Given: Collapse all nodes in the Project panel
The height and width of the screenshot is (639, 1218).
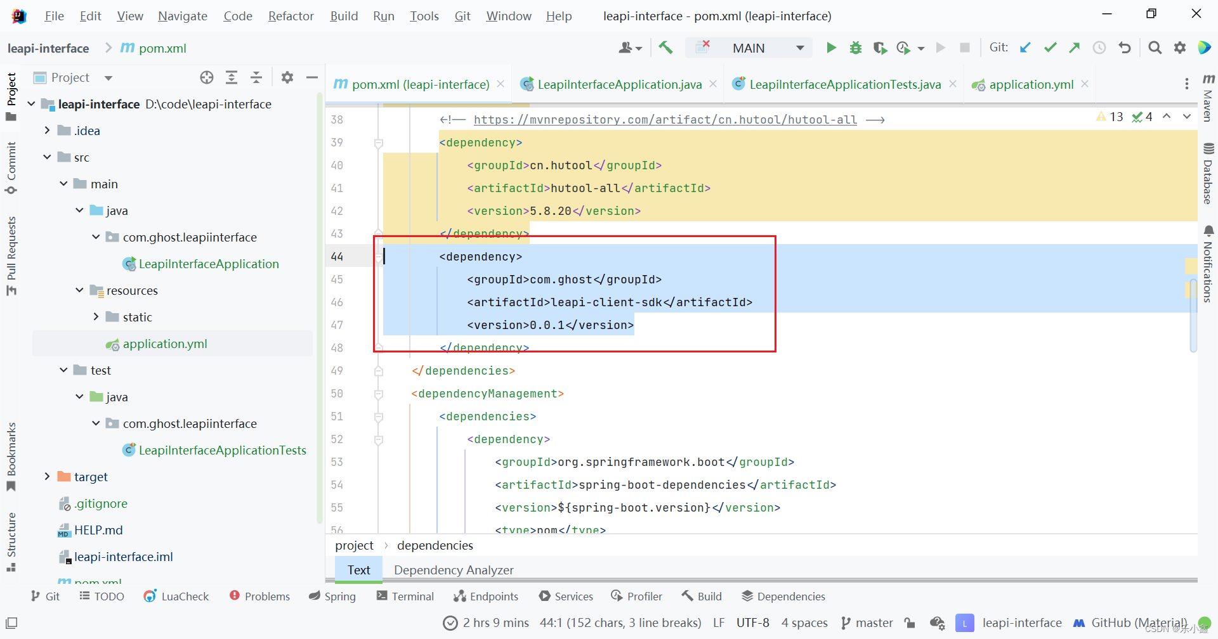Looking at the screenshot, I should [x=256, y=77].
